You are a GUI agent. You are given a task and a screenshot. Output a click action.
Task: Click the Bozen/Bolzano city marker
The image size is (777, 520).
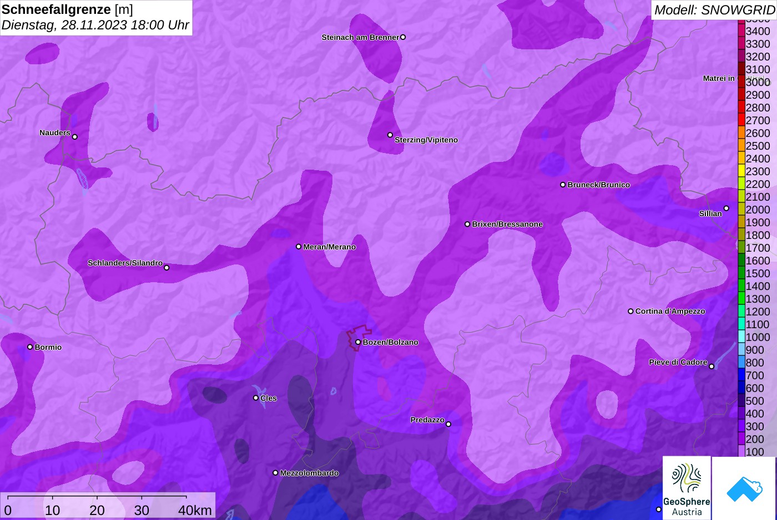point(358,342)
